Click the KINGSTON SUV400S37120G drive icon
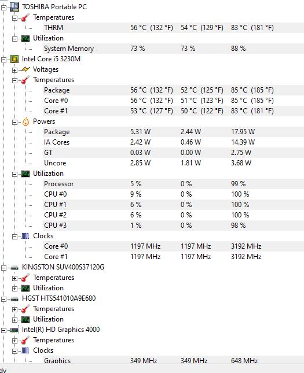This screenshot has width=304, height=373. pyautogui.click(x=14, y=268)
